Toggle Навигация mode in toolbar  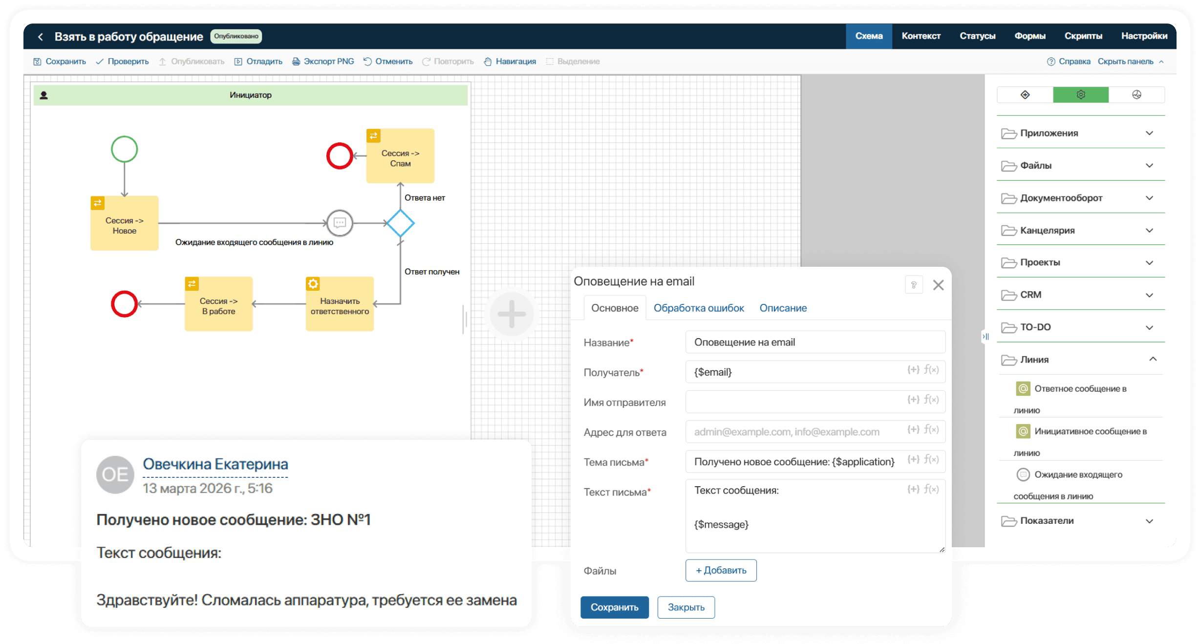click(x=510, y=62)
